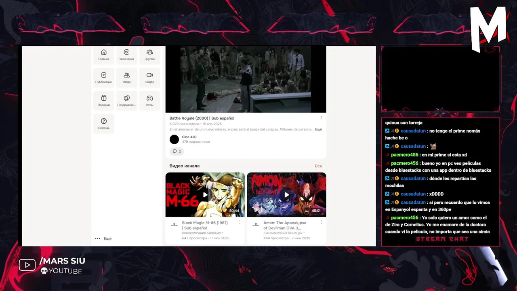The height and width of the screenshot is (291, 517).
Task: Open Black Magic M-66 (1987) title
Action: (x=205, y=225)
